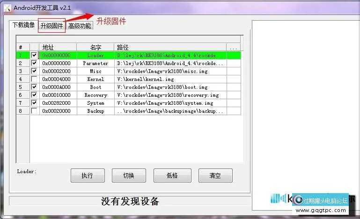Select the Recovery name cell
Image resolution: width=360 pixels, height=219 pixels.
[96, 95]
